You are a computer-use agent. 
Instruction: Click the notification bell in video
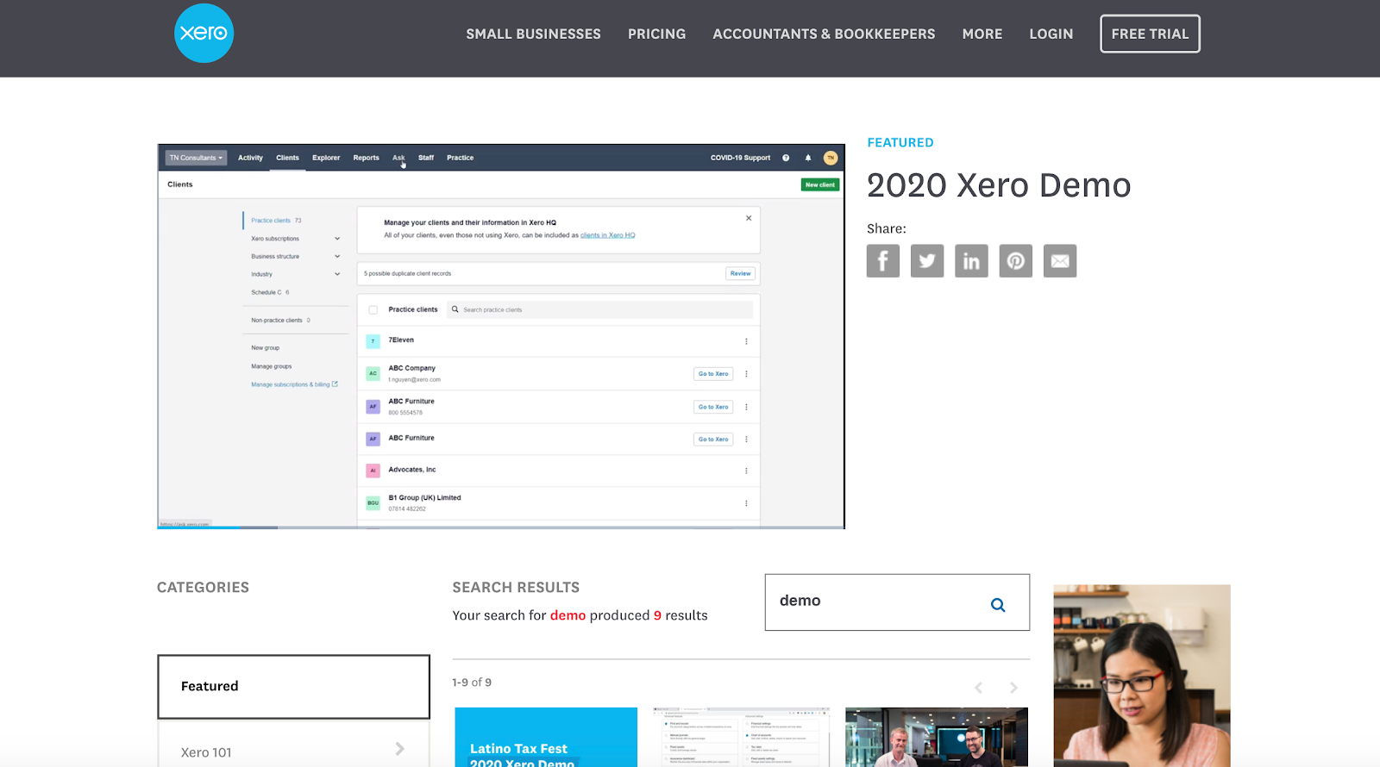(x=808, y=158)
